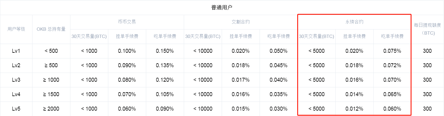The height and width of the screenshot is (116, 444).
Task: Select the 0.075% perpetual taker fee cell
Action: coord(392,51)
